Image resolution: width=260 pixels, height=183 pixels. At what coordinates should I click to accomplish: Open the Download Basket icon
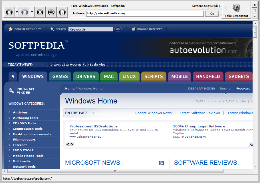click(x=134, y=29)
